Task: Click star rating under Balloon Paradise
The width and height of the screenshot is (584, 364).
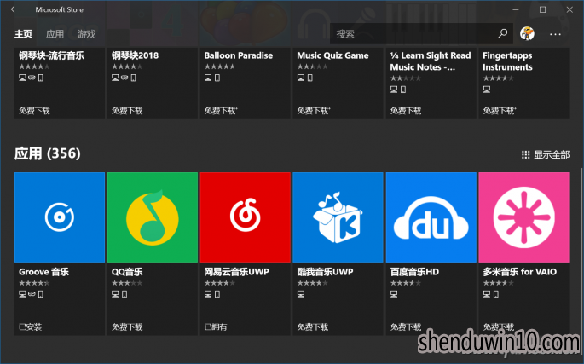Action: click(x=219, y=66)
